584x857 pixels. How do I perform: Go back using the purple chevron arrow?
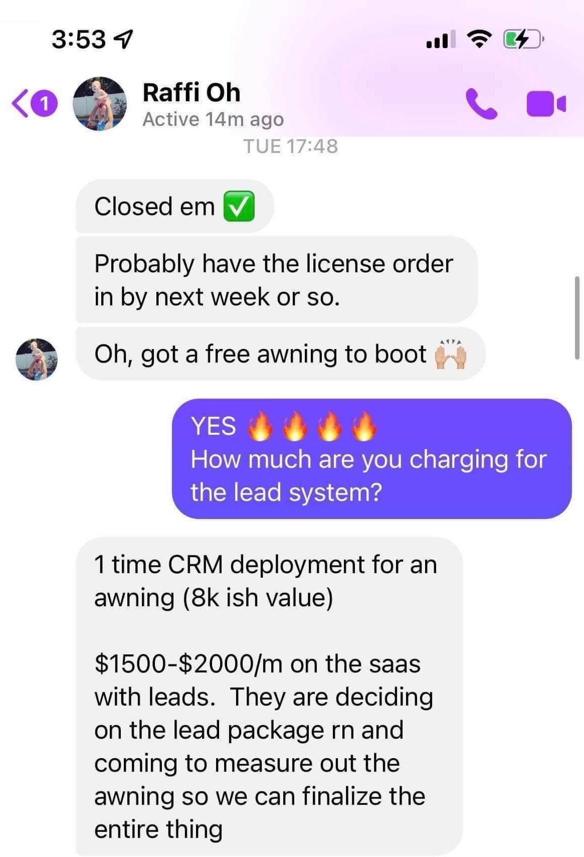(x=20, y=103)
